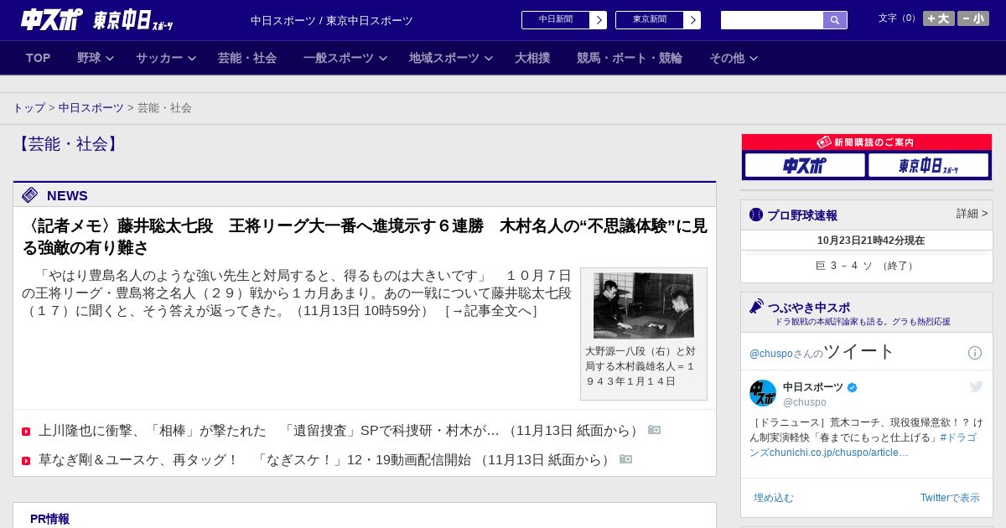This screenshot has height=528, width=1006.
Task: Open the 芸能・社会 navigation item
Action: click(247, 58)
